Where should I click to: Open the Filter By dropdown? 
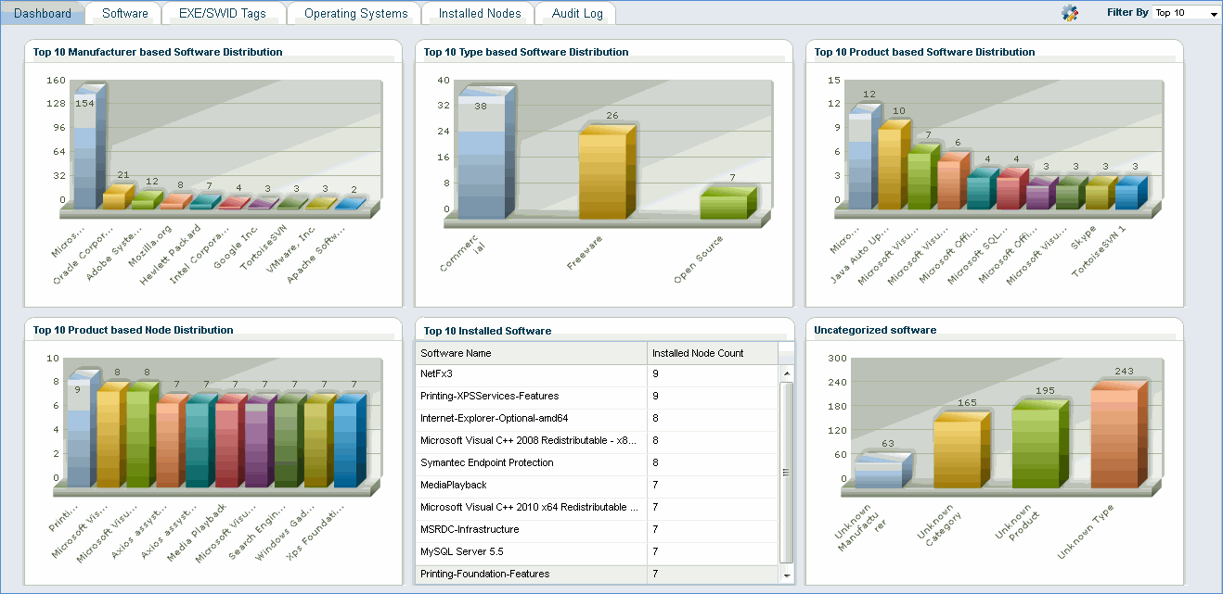(x=1186, y=13)
